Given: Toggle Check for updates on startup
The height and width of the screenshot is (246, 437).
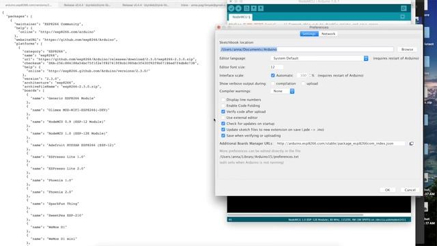Looking at the screenshot, I should pyautogui.click(x=223, y=124).
